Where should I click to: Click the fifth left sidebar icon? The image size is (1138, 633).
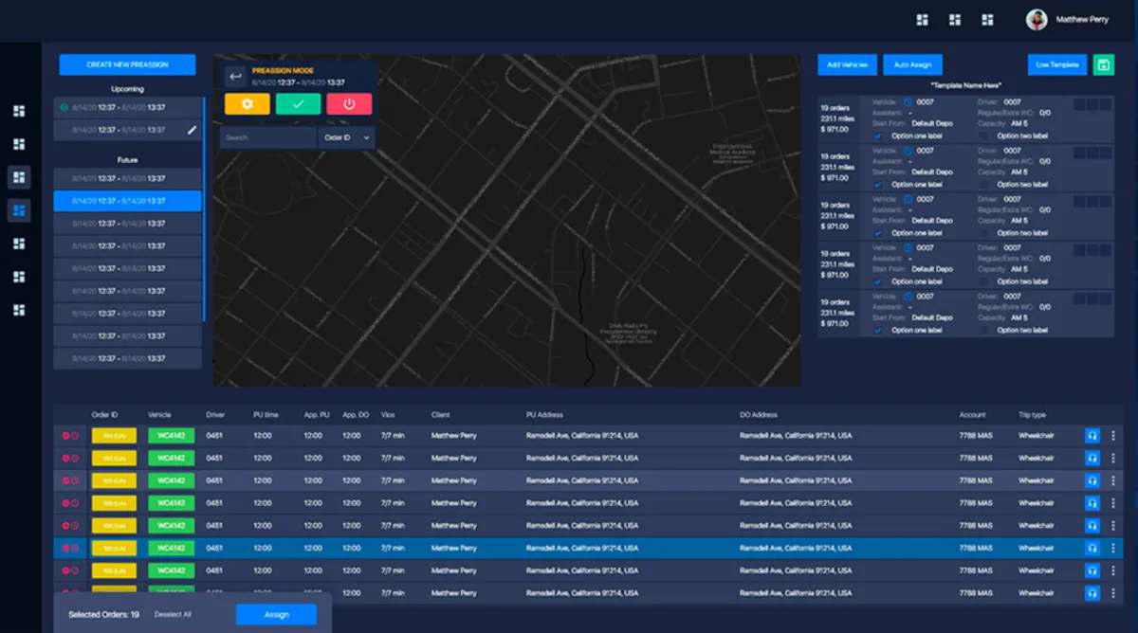19,244
